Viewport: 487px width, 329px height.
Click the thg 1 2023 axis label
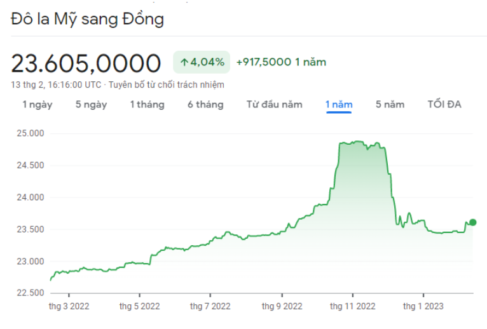click(x=423, y=307)
